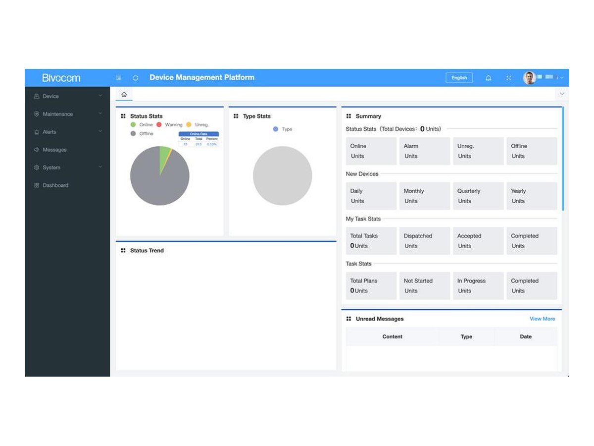Open the Alerts menu item
This screenshot has width=594, height=446.
67,132
